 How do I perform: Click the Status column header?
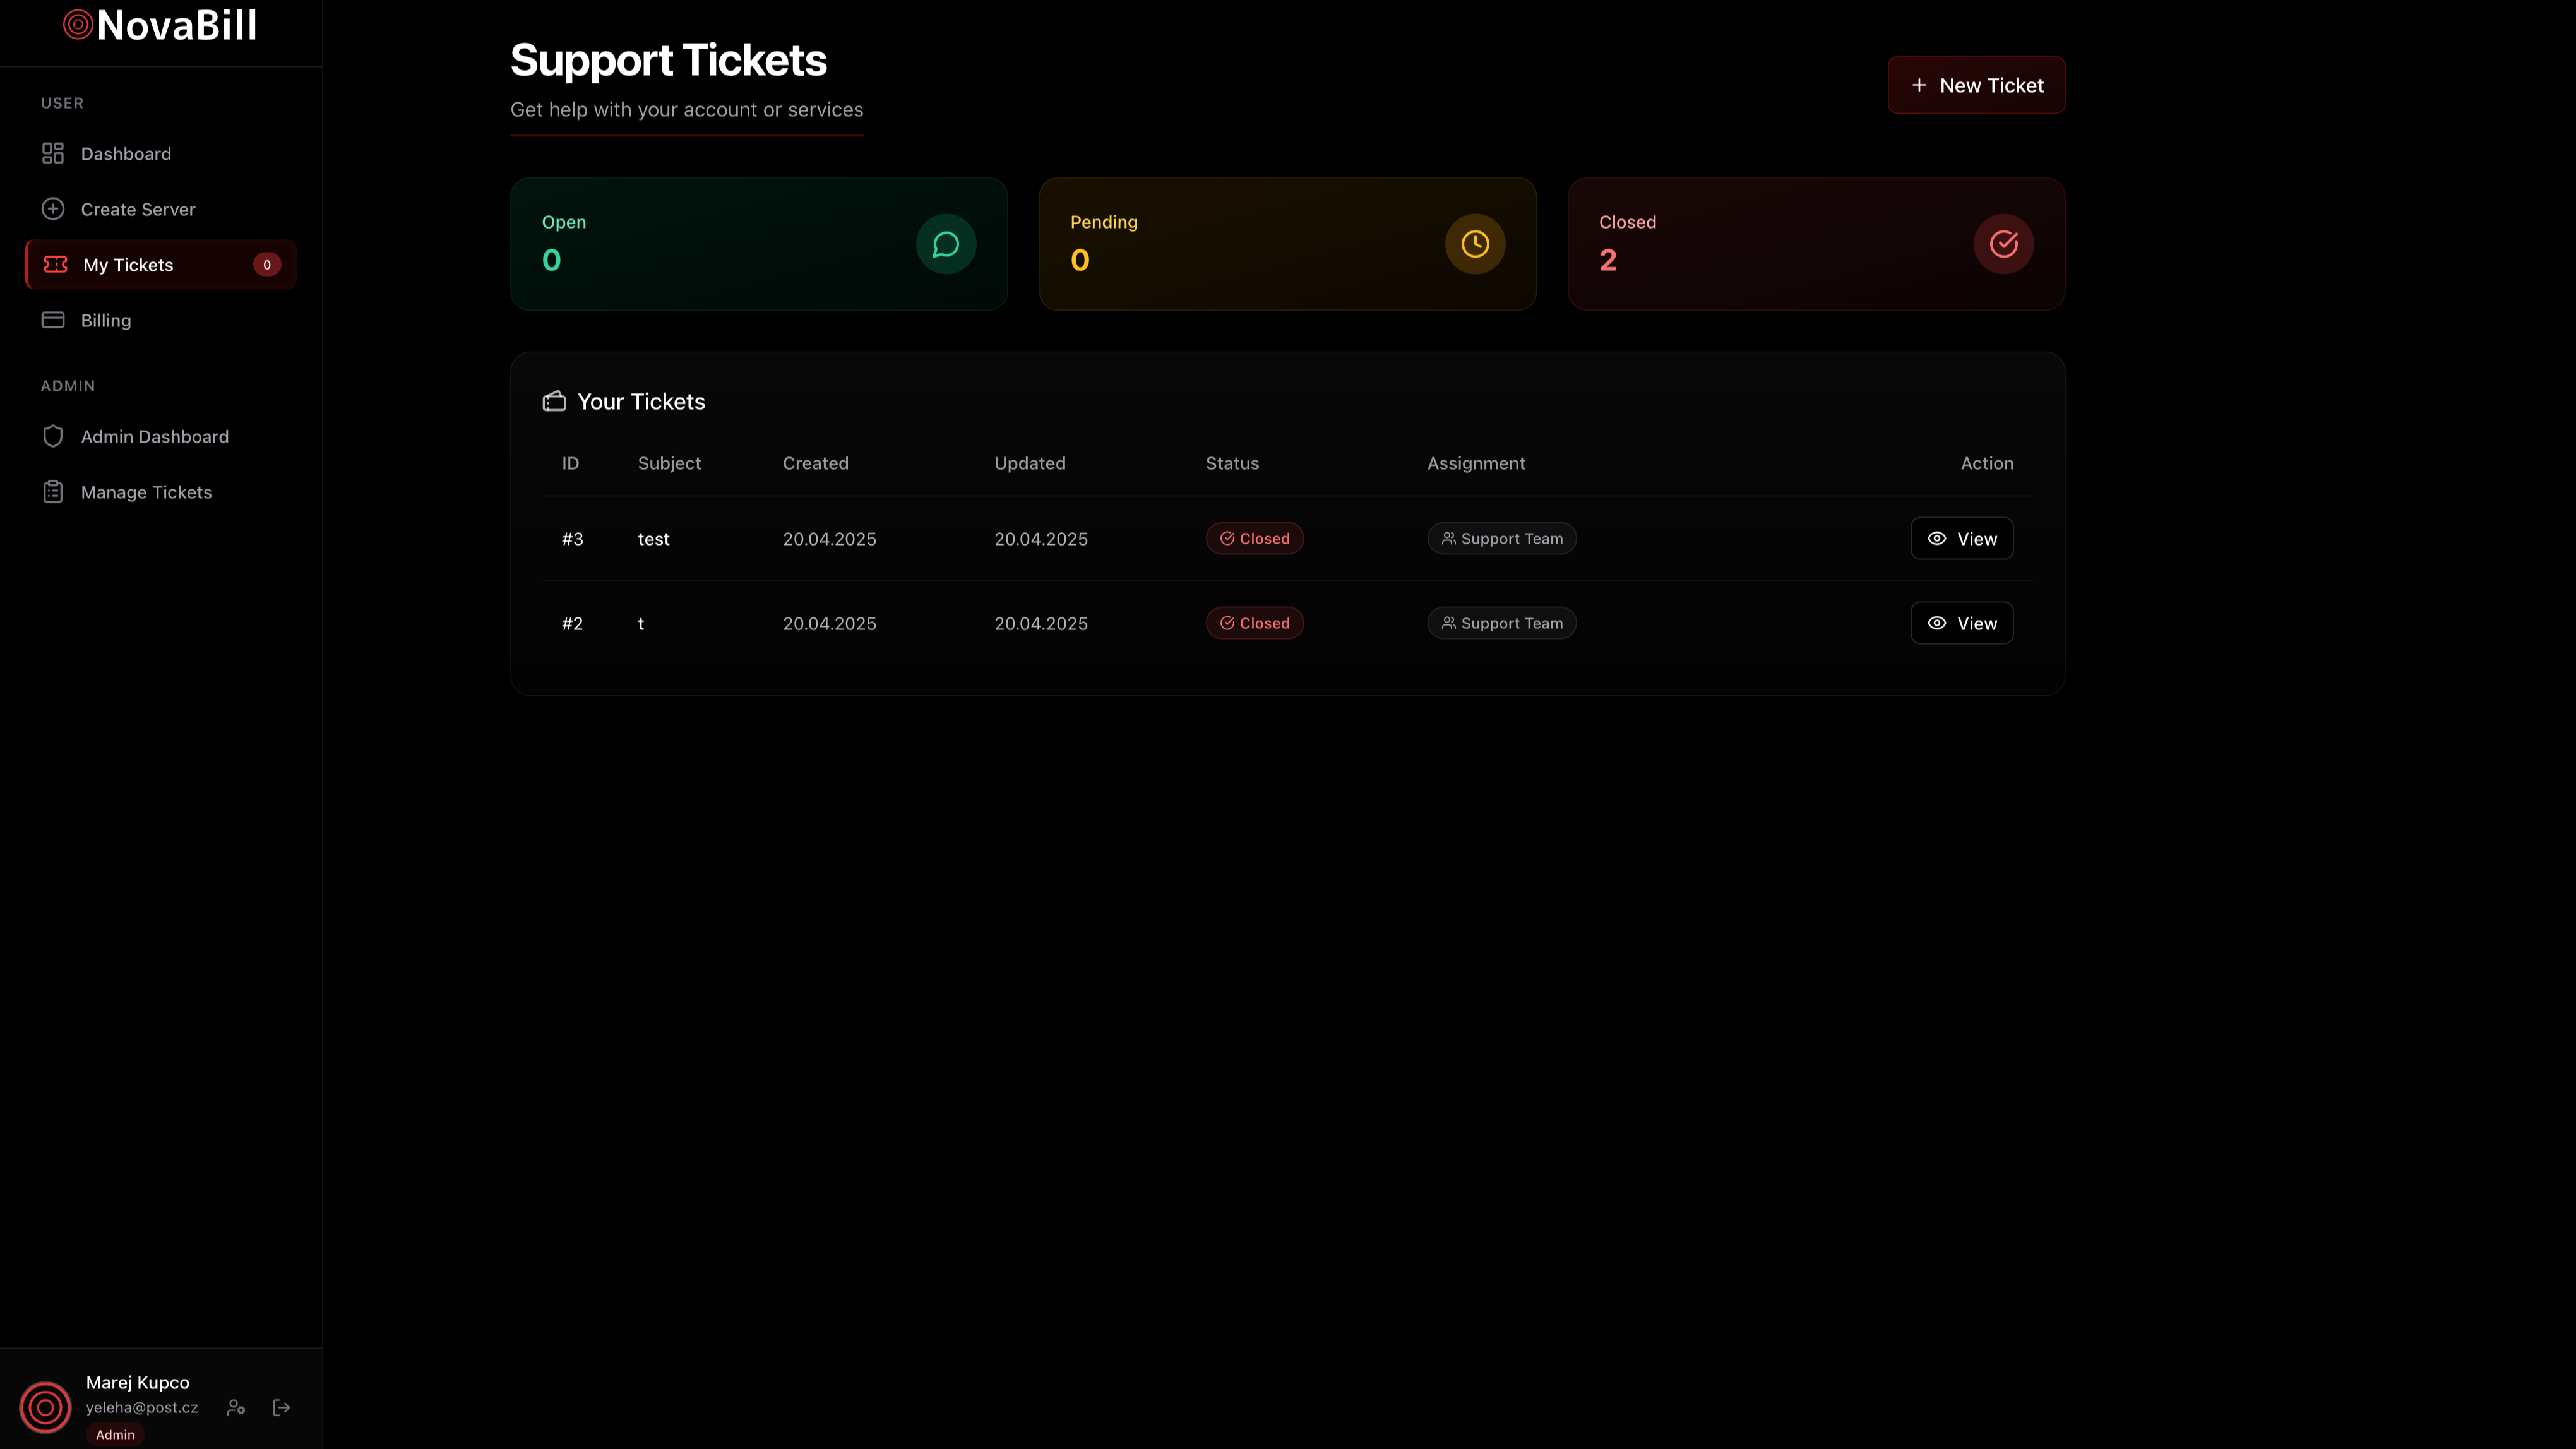[1231, 463]
